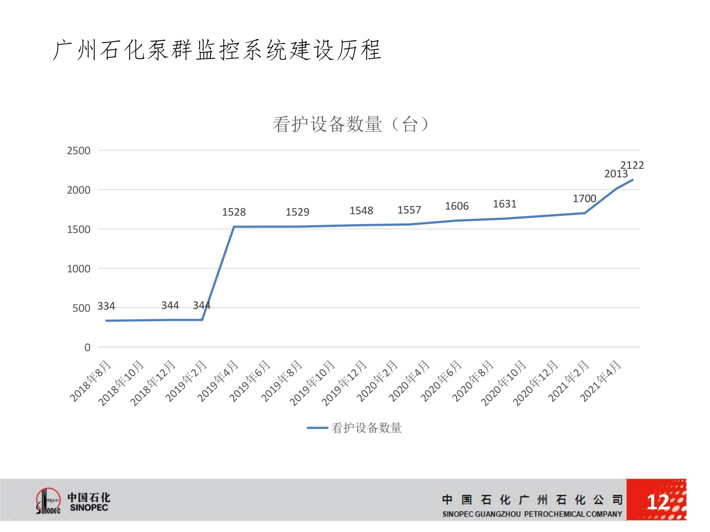The height and width of the screenshot is (532, 710).
Task: Click the SINOPEC GUANGZHOU PETROCHEMICAL COMPANY text
Action: pos(532,514)
